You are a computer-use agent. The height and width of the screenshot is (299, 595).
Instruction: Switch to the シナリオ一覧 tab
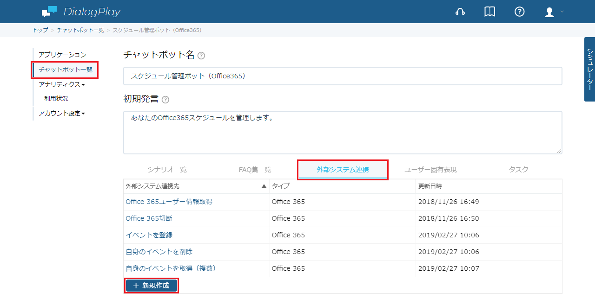click(x=167, y=170)
